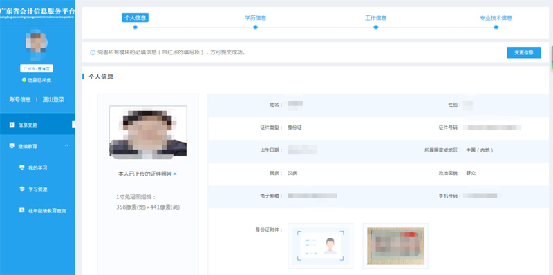Click the 群众 political status value

[471, 173]
